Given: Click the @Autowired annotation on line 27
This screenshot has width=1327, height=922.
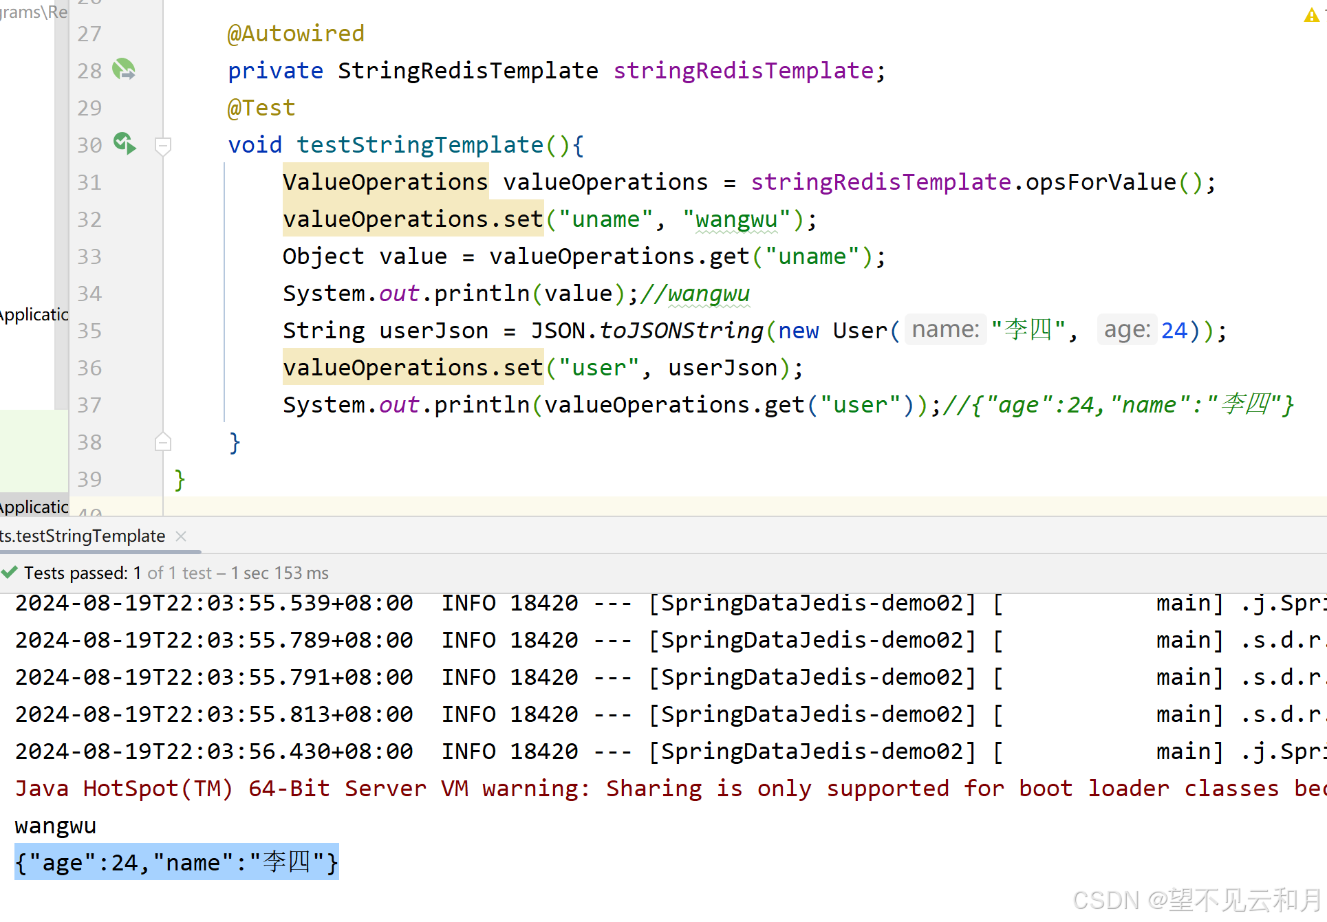Looking at the screenshot, I should click(296, 34).
